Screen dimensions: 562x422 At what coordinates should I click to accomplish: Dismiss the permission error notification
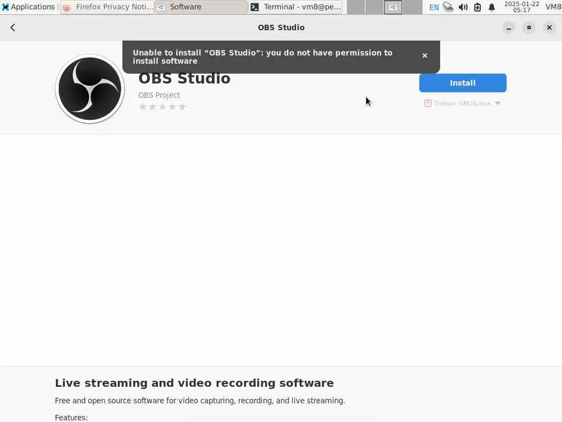coord(424,55)
